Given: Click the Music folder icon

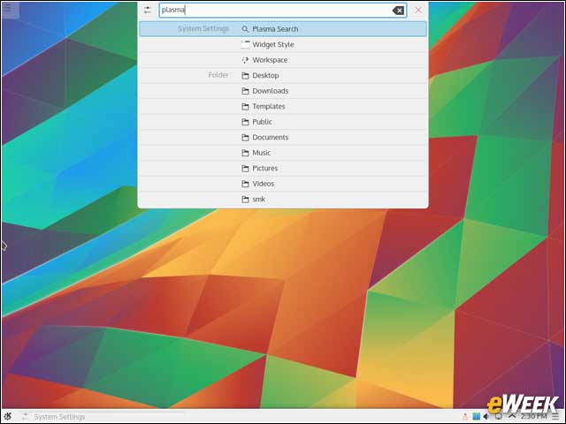Looking at the screenshot, I should pos(246,153).
